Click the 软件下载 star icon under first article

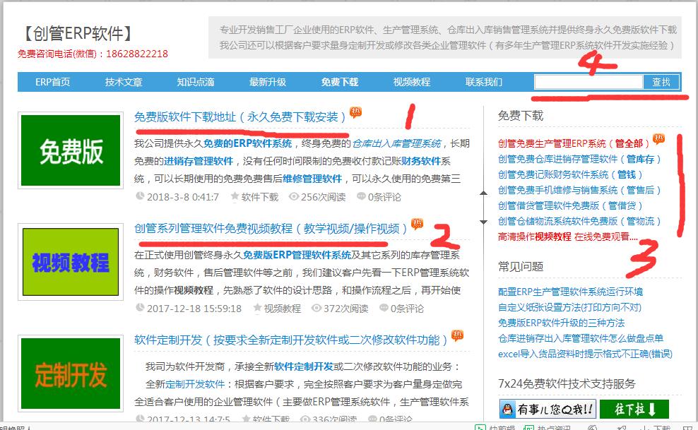233,197
